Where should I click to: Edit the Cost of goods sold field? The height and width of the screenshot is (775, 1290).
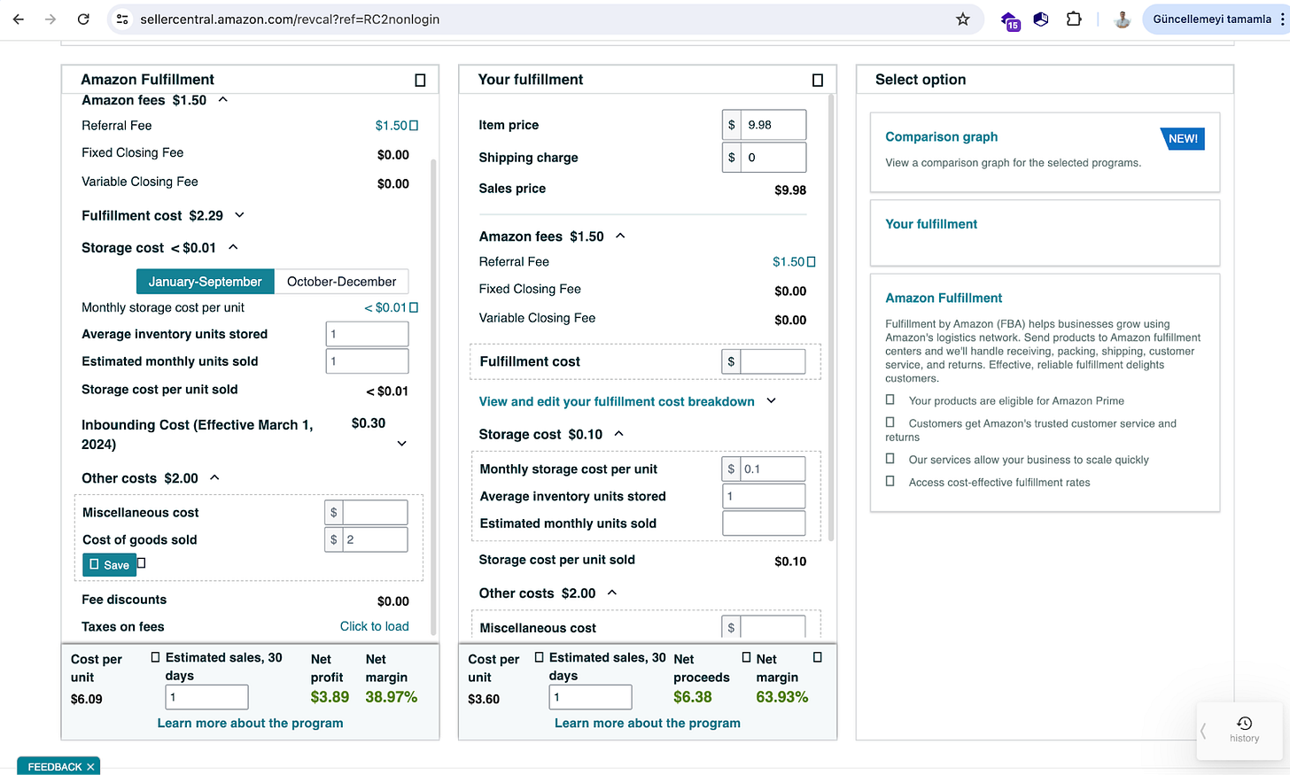click(375, 539)
